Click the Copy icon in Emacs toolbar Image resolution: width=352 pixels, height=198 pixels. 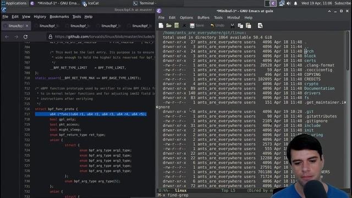tap(240, 26)
